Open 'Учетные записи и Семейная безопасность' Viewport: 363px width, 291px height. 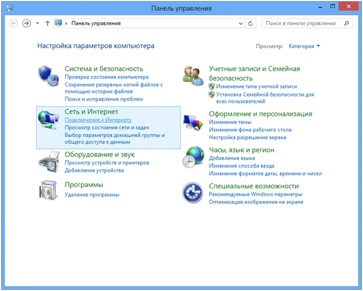255,73
